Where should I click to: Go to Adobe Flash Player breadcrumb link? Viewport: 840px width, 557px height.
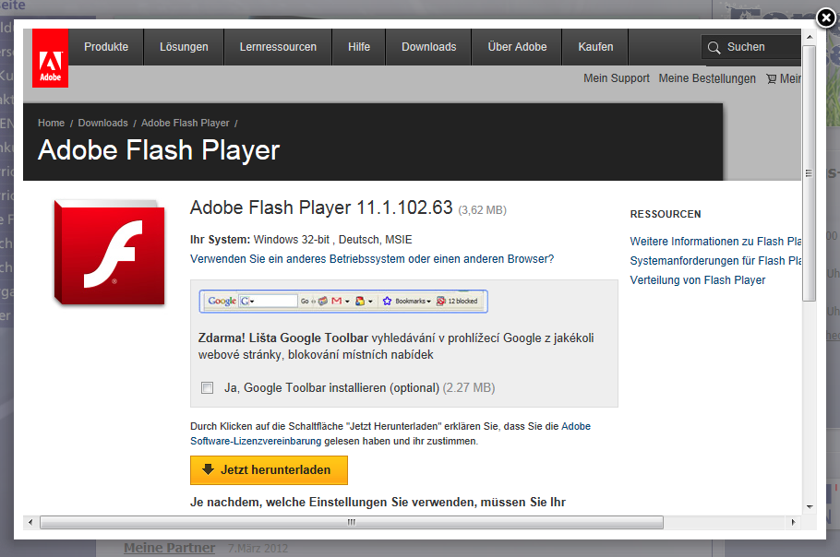185,123
